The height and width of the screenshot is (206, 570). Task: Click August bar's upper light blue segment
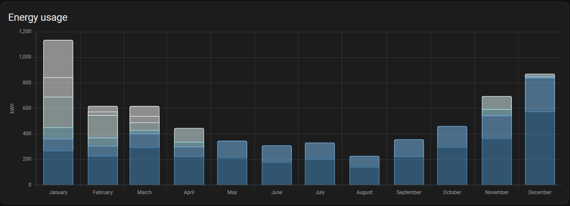[x=364, y=161]
